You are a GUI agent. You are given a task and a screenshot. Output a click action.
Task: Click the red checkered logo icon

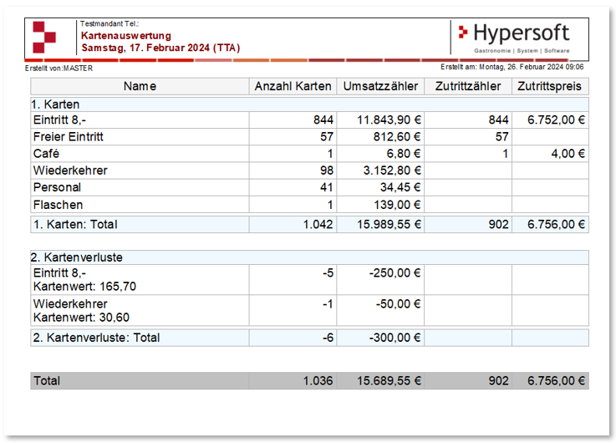pos(44,38)
